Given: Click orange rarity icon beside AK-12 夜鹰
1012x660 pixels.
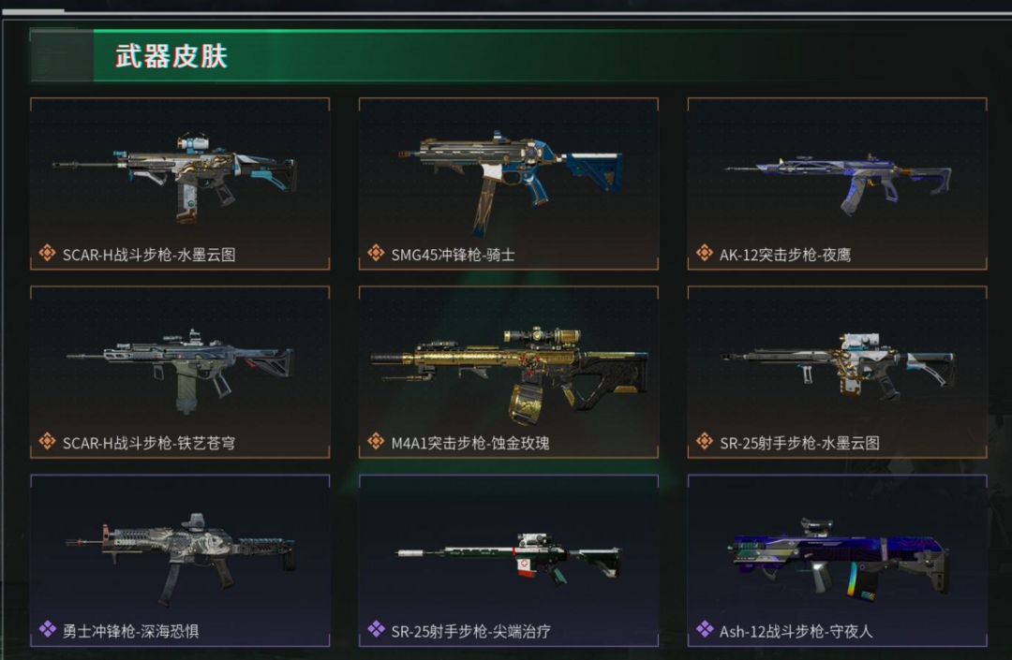Looking at the screenshot, I should coord(704,254).
